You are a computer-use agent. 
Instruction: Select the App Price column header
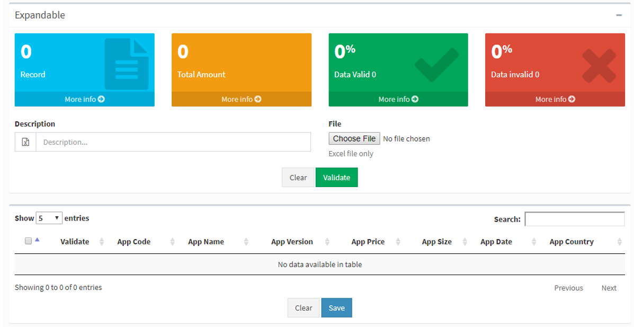pyautogui.click(x=368, y=242)
